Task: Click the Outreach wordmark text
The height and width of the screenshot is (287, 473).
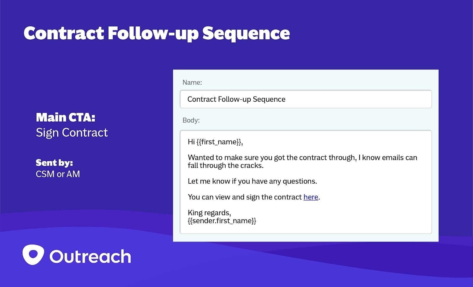Action: pyautogui.click(x=90, y=257)
